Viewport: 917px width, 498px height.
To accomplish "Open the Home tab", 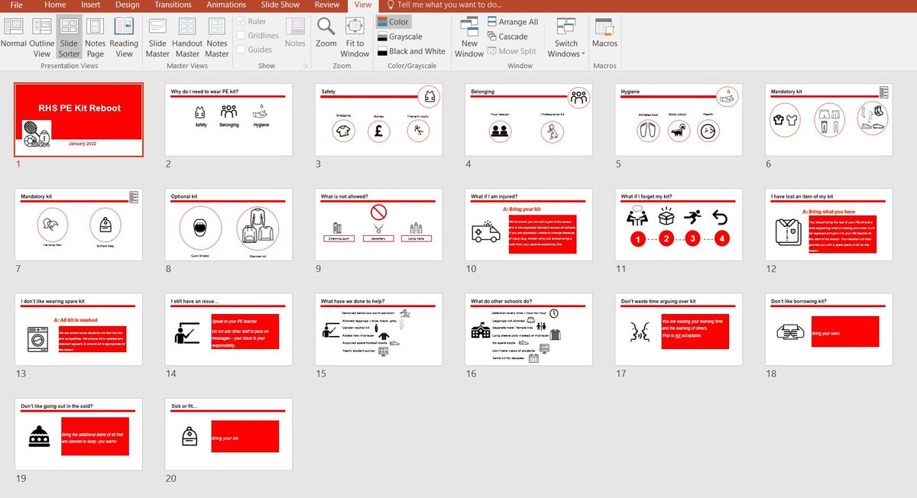I will 55,5.
